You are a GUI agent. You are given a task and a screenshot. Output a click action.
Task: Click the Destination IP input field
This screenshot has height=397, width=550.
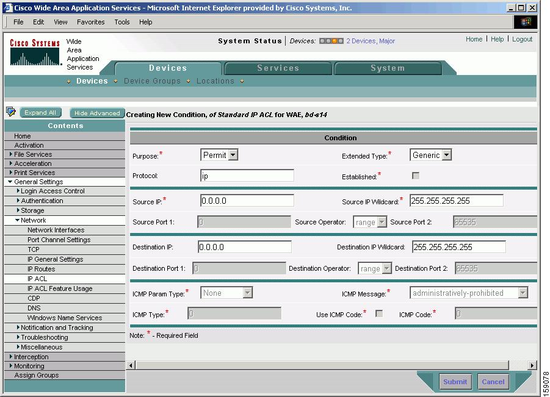pyautogui.click(x=245, y=247)
